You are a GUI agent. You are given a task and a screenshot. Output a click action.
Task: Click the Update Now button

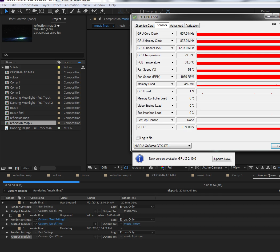click(x=222, y=159)
